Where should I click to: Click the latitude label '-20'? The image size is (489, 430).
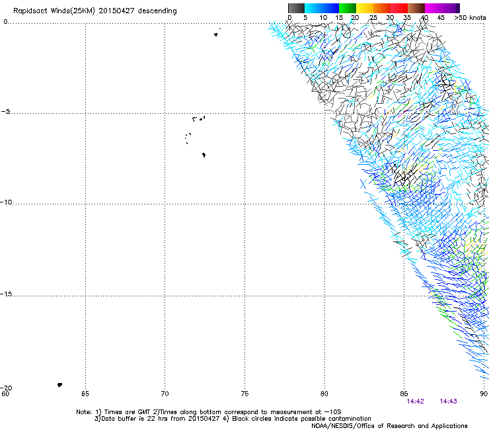6,388
